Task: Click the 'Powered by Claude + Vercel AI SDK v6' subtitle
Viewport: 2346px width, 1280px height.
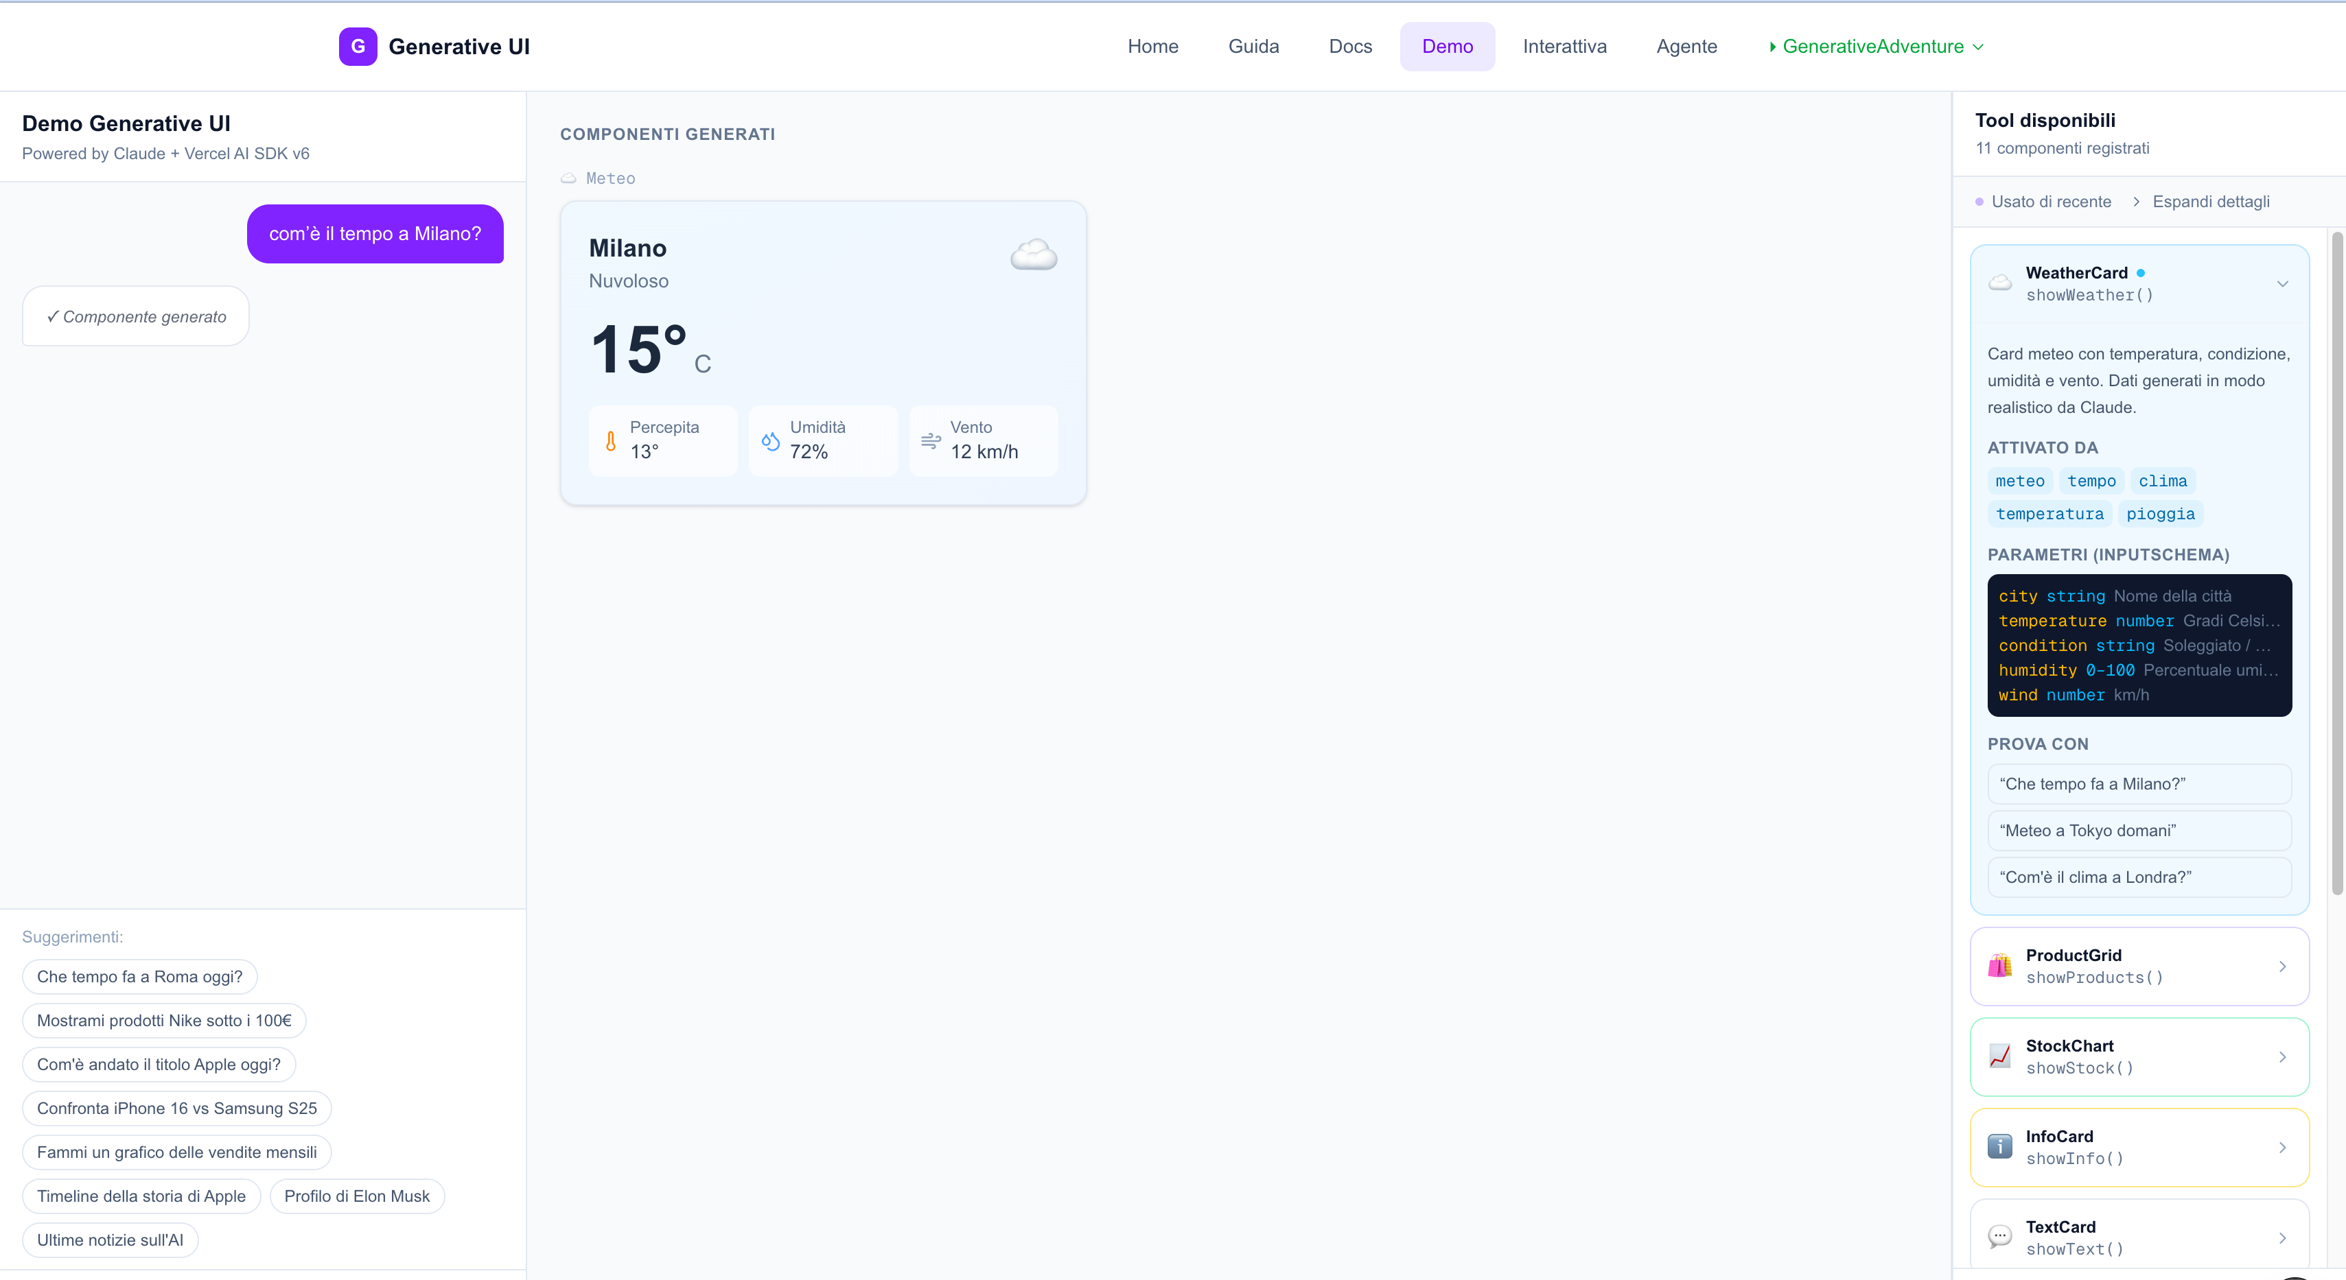Action: click(165, 153)
